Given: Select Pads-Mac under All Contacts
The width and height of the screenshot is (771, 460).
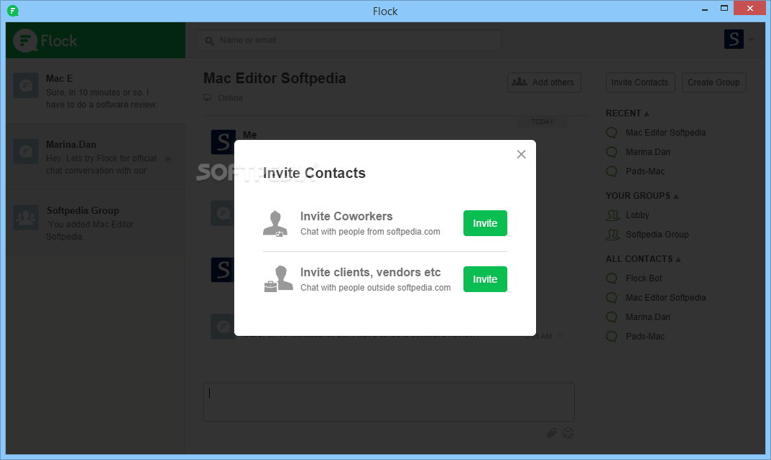Looking at the screenshot, I should click(x=645, y=337).
